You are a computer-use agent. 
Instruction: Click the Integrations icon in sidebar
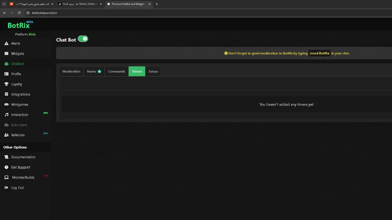click(6, 94)
